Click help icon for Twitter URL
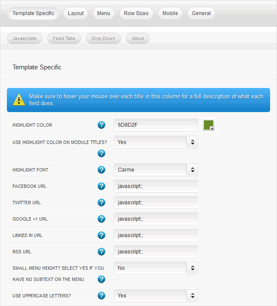Screen dimensions: 277x306 click(x=101, y=202)
